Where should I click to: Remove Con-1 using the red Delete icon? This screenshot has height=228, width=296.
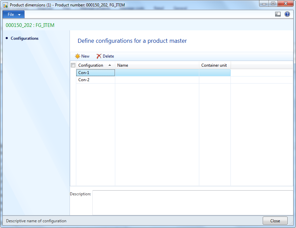[x=100, y=56]
